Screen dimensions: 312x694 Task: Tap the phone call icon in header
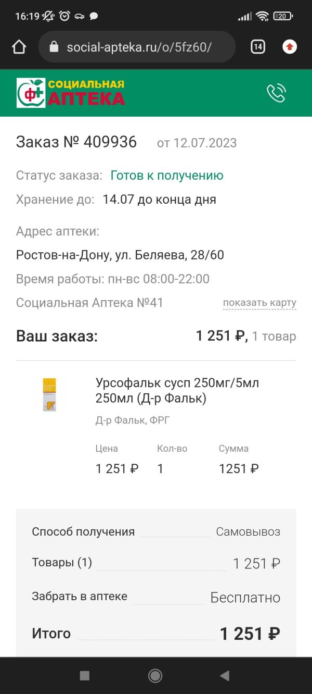(276, 93)
